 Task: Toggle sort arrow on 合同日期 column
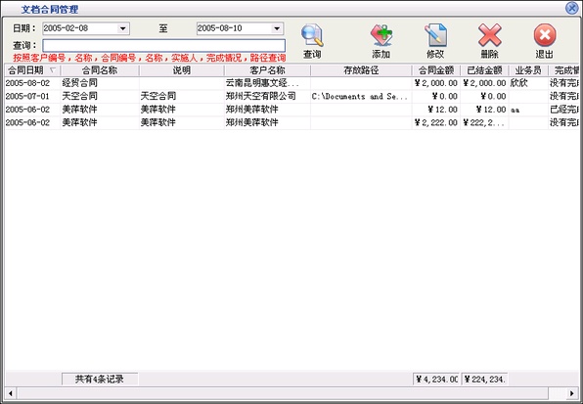point(53,69)
